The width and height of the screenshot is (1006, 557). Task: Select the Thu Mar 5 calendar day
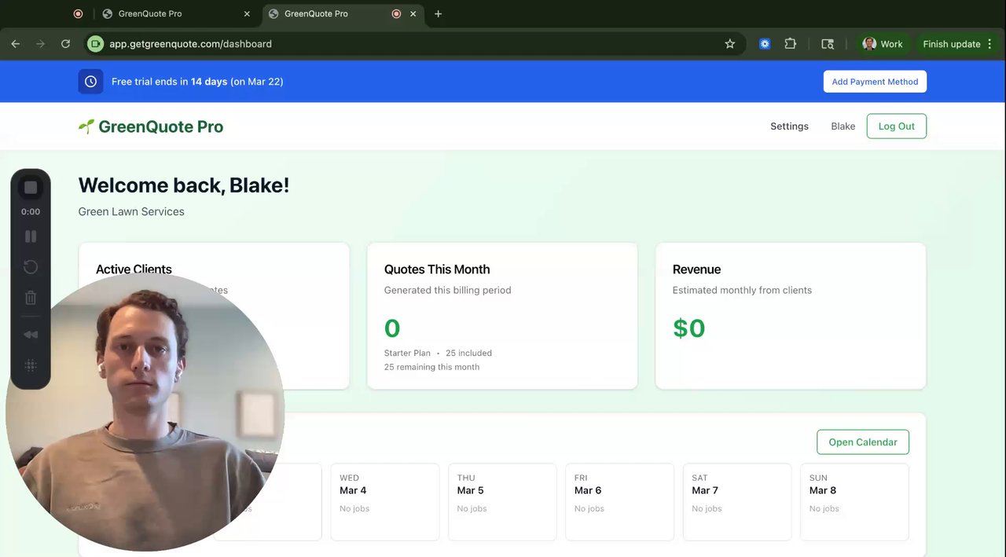501,501
